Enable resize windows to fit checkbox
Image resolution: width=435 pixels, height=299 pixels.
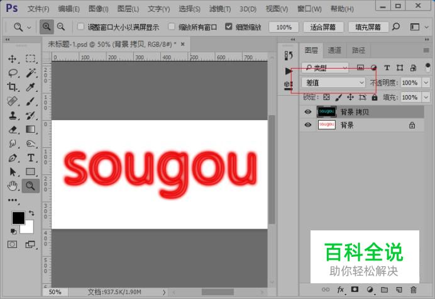click(80, 26)
